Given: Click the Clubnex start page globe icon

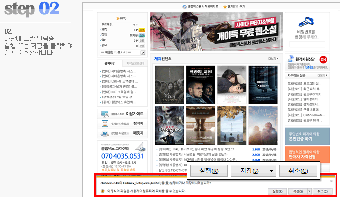Looking at the screenshot, I should 185,7.
